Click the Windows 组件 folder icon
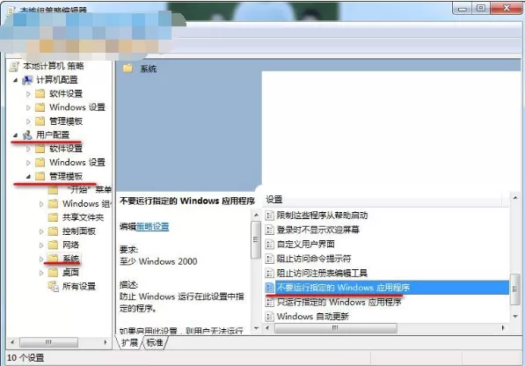This screenshot has height=366, width=525. tap(53, 204)
